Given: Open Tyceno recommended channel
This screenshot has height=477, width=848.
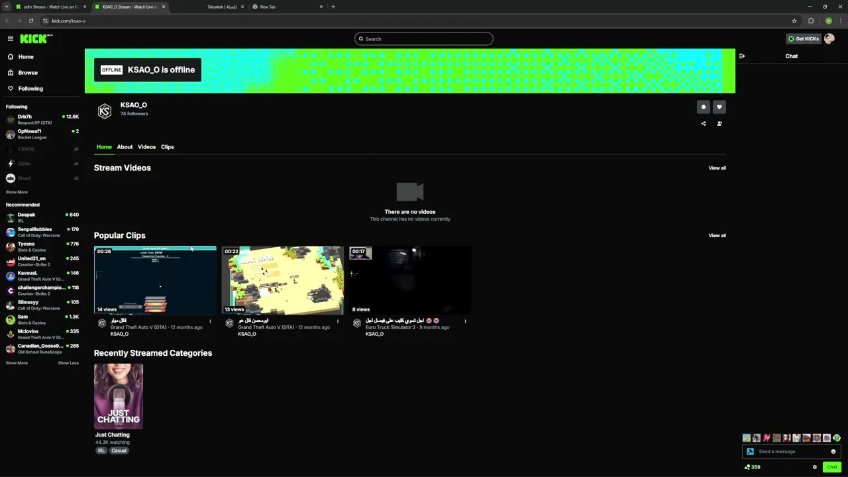Looking at the screenshot, I should pos(42,246).
